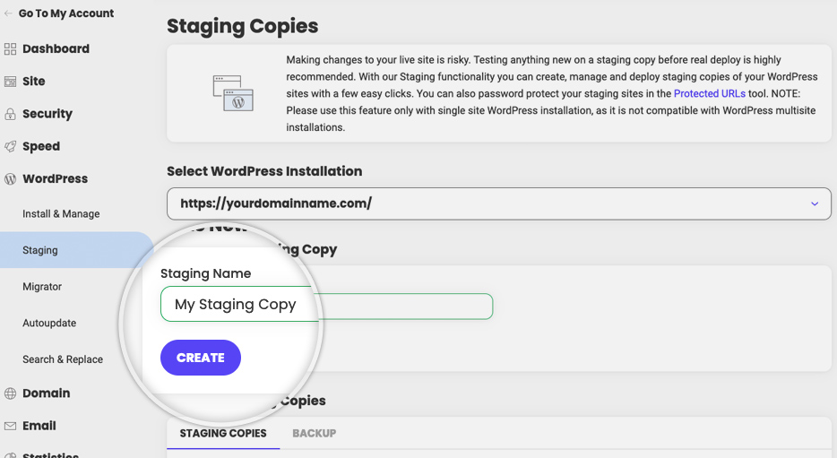Open the Site menu
Screen dimensions: 837x458
pyautogui.click(x=34, y=82)
